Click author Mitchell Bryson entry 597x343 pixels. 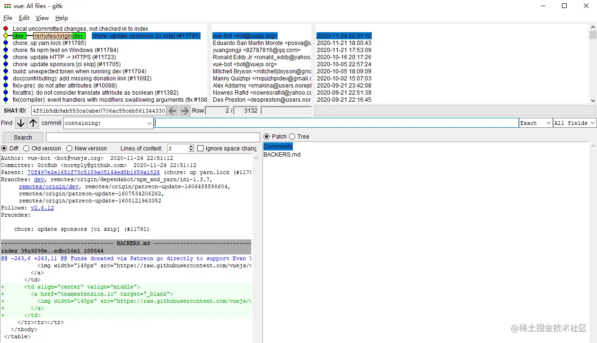(262, 71)
